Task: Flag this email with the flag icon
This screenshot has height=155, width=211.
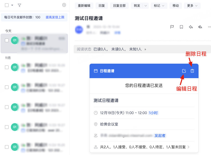Action: click(172, 27)
